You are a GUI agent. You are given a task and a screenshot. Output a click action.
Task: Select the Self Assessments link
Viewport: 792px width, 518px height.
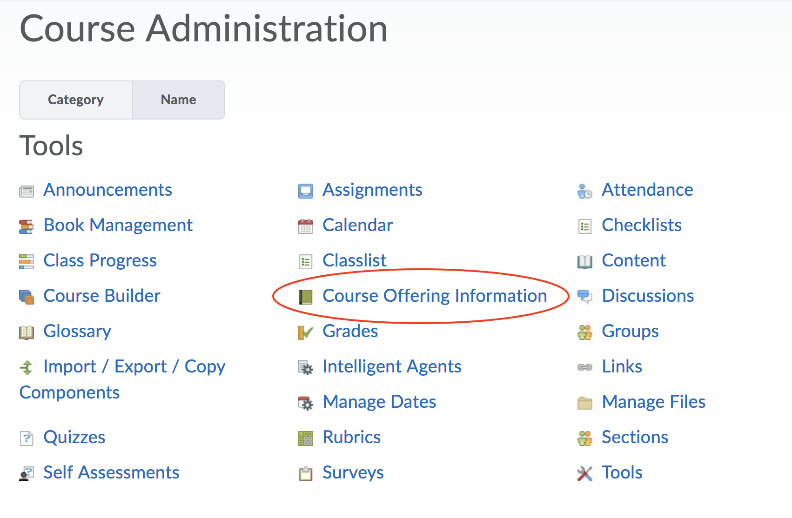(x=111, y=472)
